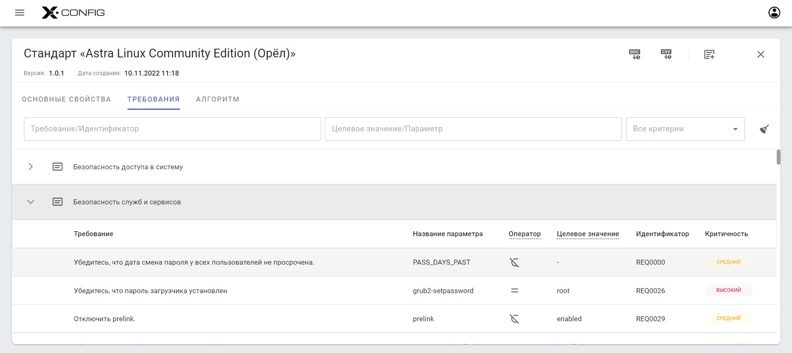Close the standard details panel

(761, 54)
